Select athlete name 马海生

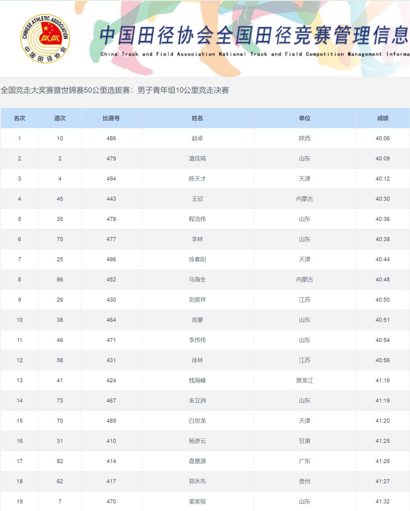click(x=197, y=280)
